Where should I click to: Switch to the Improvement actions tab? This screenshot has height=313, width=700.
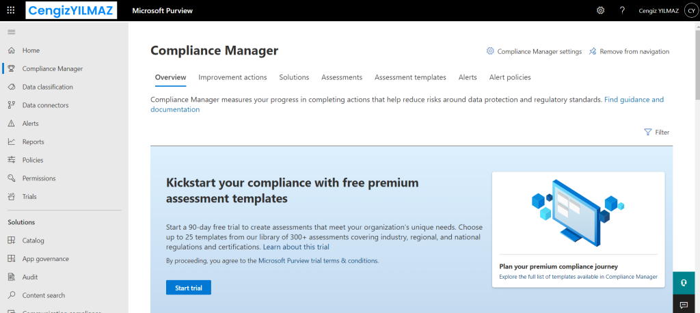coord(232,77)
